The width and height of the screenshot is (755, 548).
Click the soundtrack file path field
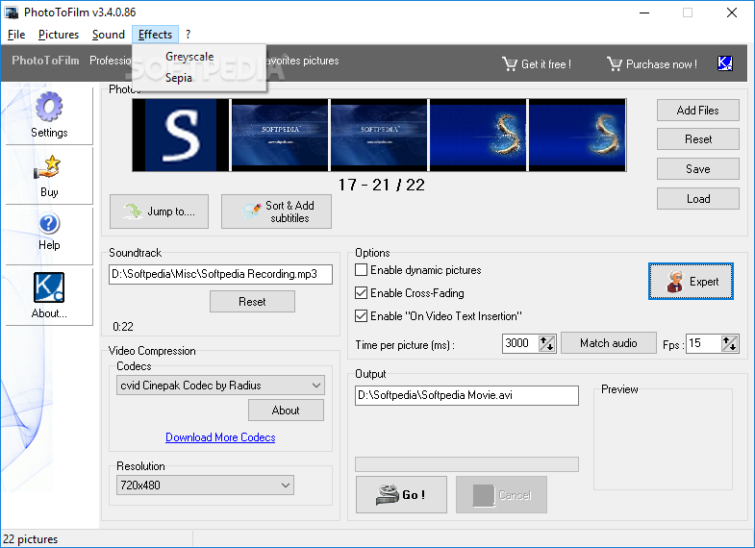220,274
